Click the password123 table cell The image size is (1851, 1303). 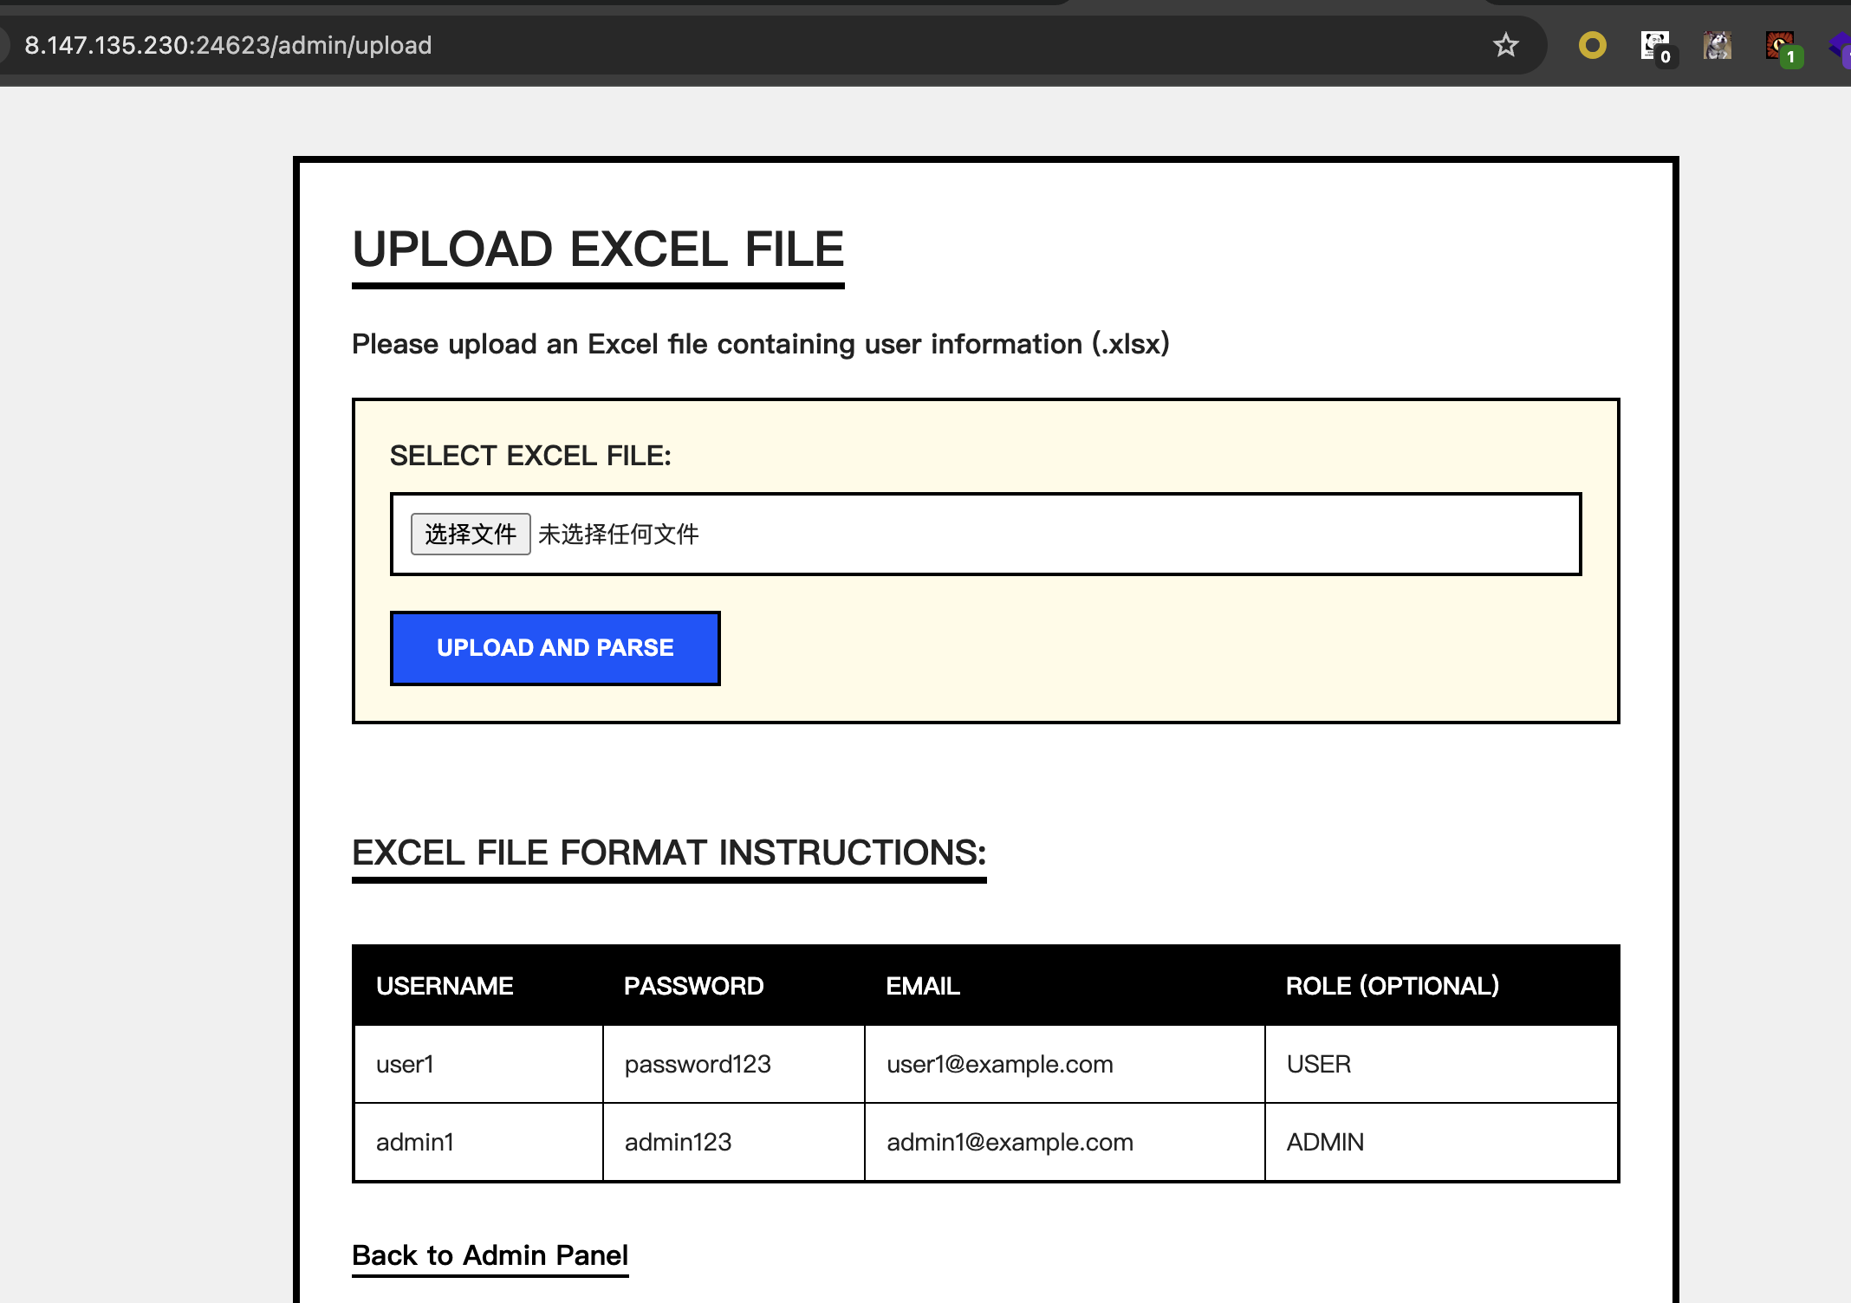tap(698, 1064)
